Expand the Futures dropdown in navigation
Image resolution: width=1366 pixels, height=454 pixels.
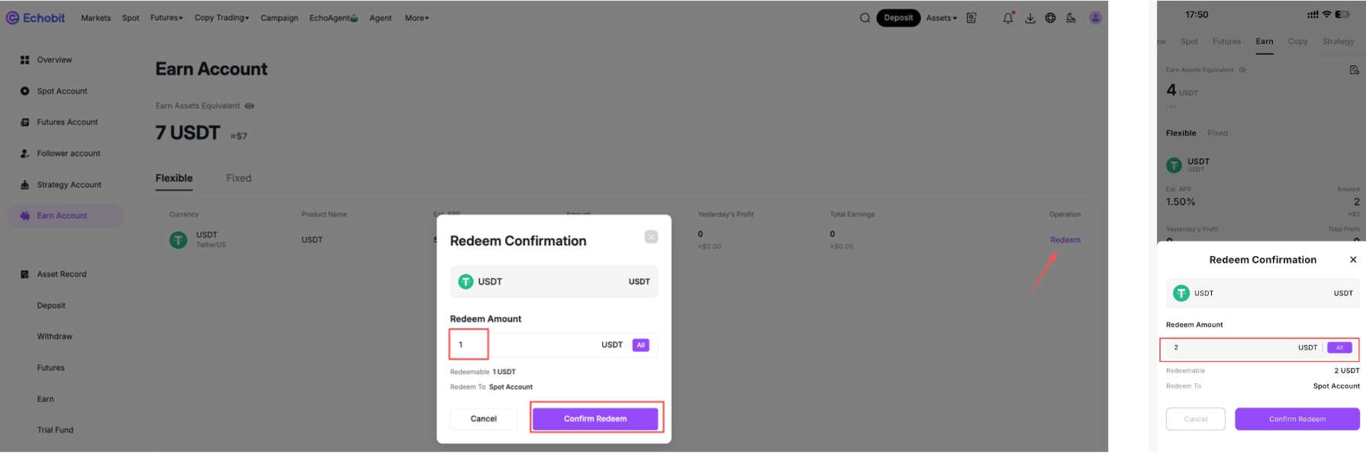(x=166, y=18)
